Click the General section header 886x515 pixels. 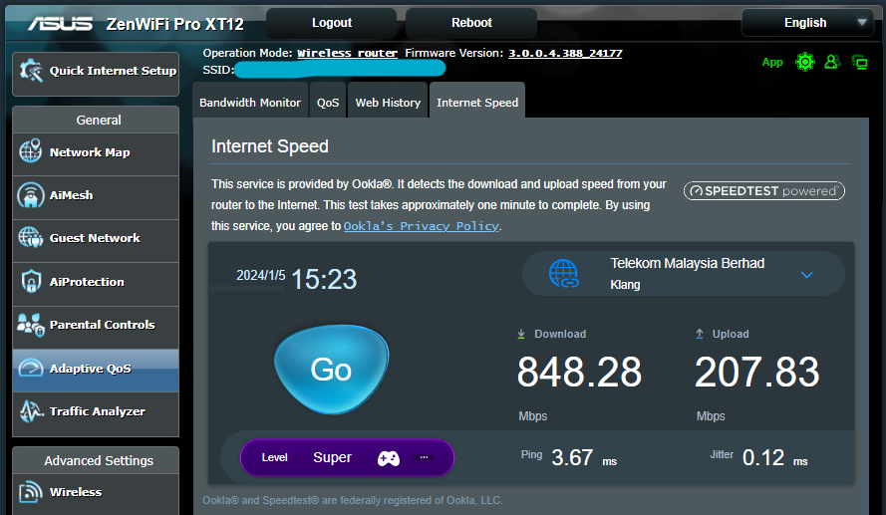pyautogui.click(x=96, y=120)
